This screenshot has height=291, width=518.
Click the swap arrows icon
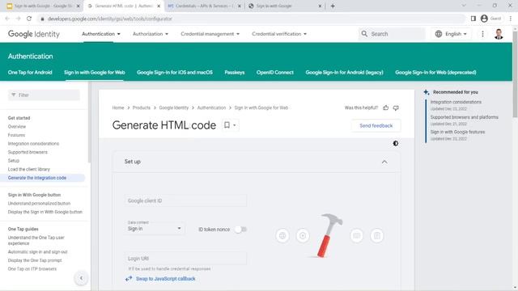[x=129, y=279]
